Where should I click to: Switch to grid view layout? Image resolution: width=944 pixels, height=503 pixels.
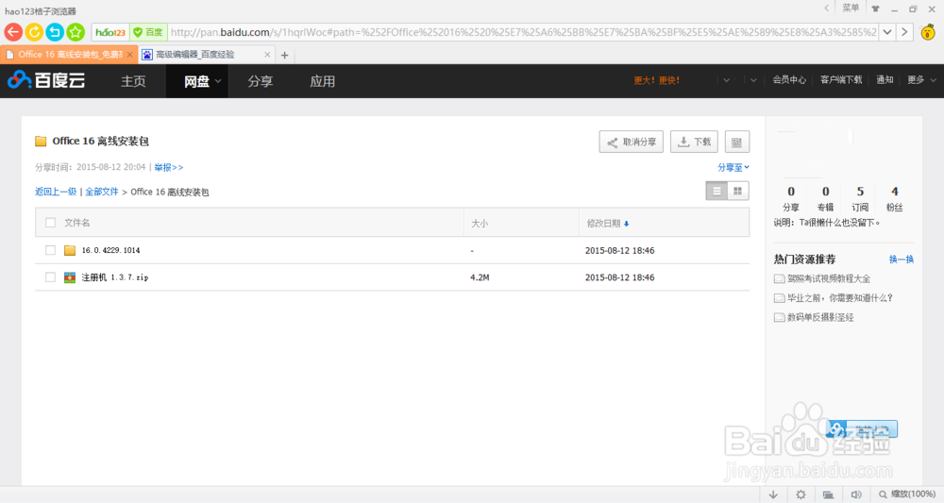click(738, 192)
